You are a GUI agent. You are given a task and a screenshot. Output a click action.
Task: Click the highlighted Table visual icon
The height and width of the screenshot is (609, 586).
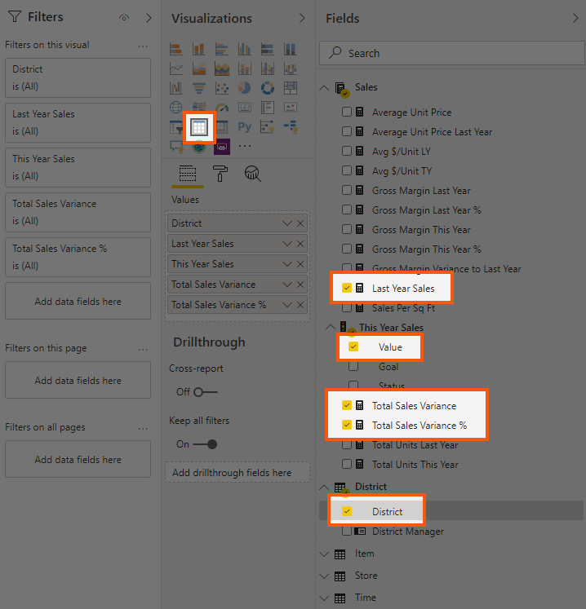[198, 127]
